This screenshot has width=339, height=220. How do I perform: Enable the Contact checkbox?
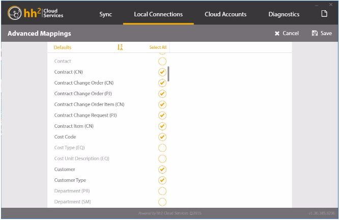click(x=162, y=62)
